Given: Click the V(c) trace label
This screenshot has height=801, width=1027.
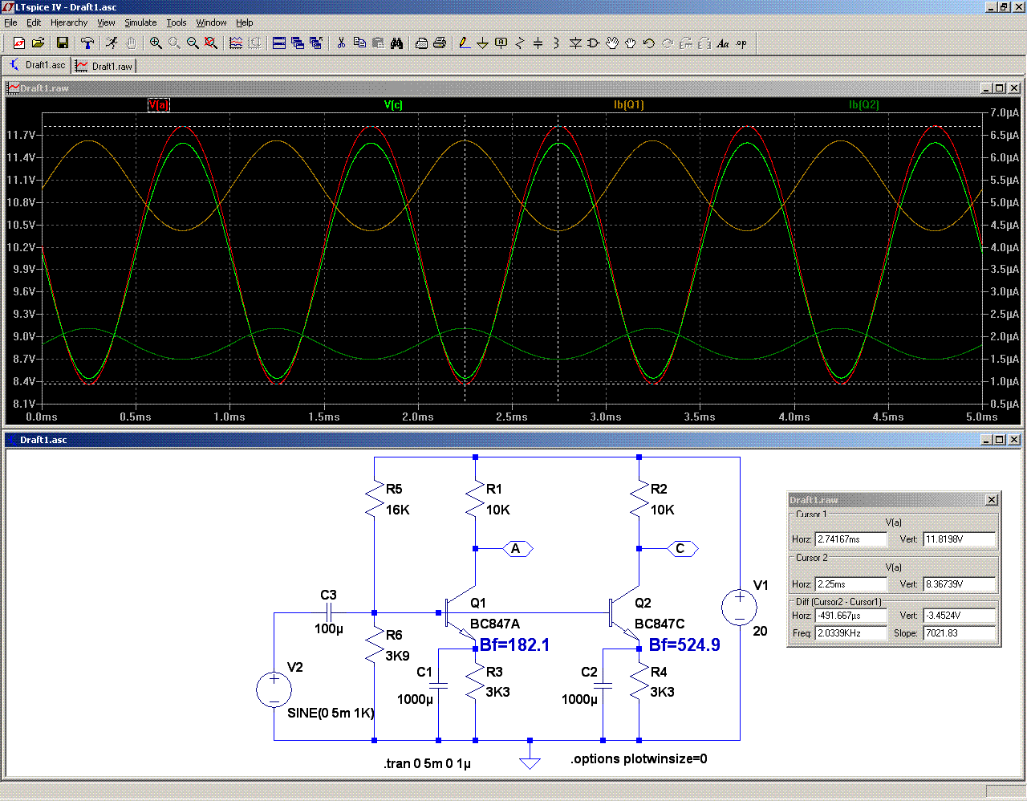Looking at the screenshot, I should [393, 105].
